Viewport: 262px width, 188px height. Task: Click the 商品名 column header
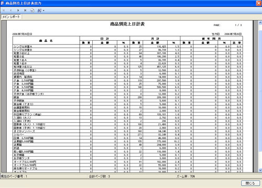(x=46, y=41)
